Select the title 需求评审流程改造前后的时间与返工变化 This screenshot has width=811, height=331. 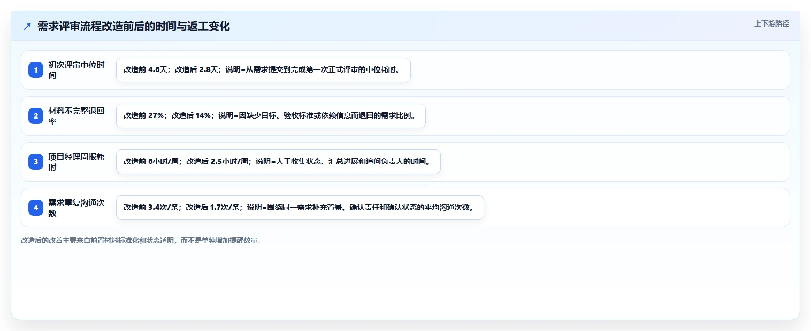[134, 27]
